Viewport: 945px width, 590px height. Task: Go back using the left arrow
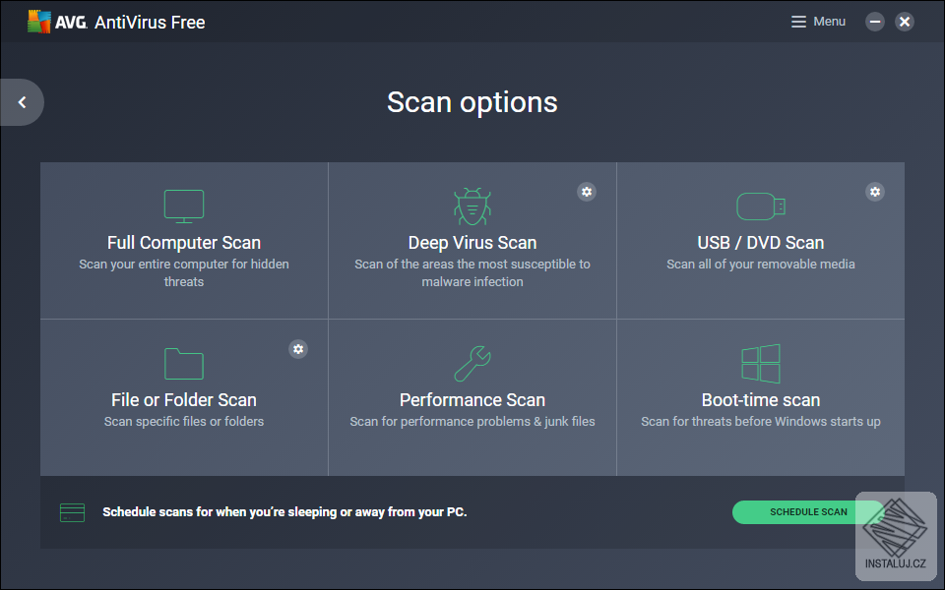pos(22,102)
